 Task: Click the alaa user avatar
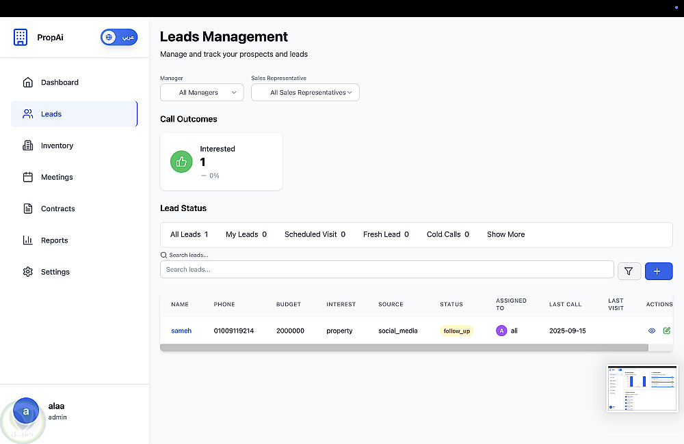(x=26, y=411)
